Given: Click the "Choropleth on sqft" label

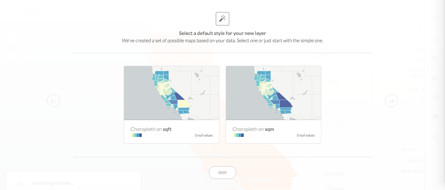Looking at the screenshot, I should (151, 129).
